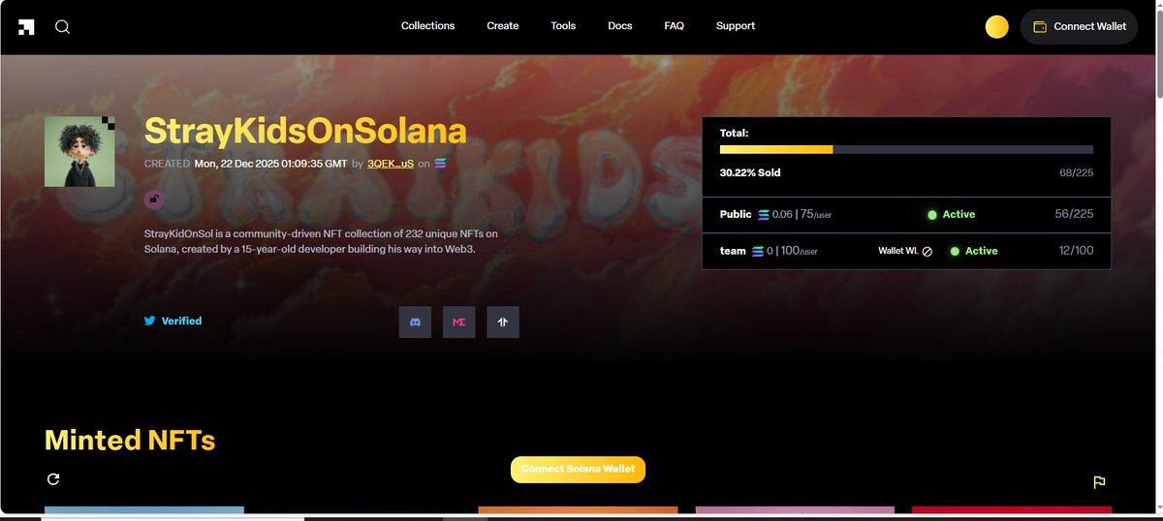Image resolution: width=1163 pixels, height=521 pixels.
Task: Click the Connect Solana Wallet button
Action: pos(578,469)
